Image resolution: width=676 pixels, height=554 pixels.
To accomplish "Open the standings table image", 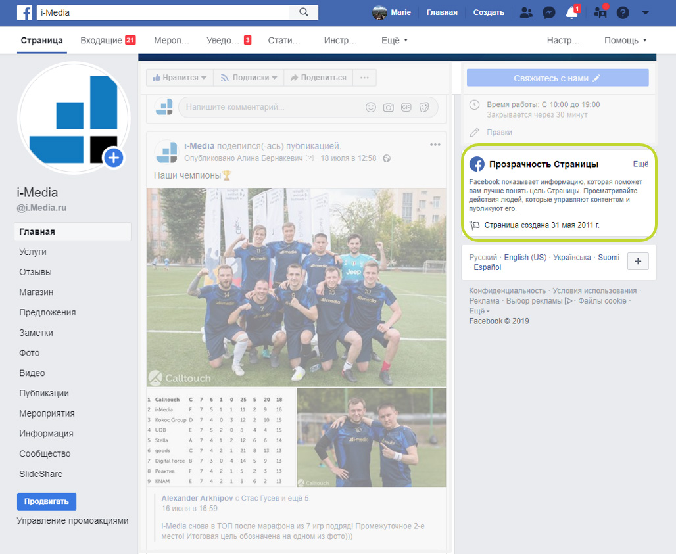I will pyautogui.click(x=221, y=438).
